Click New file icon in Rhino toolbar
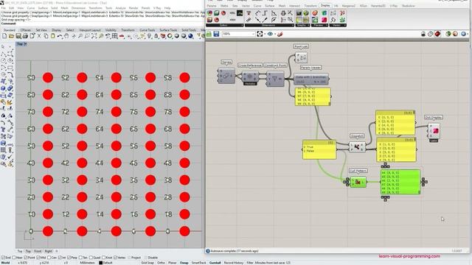 point(4,36)
